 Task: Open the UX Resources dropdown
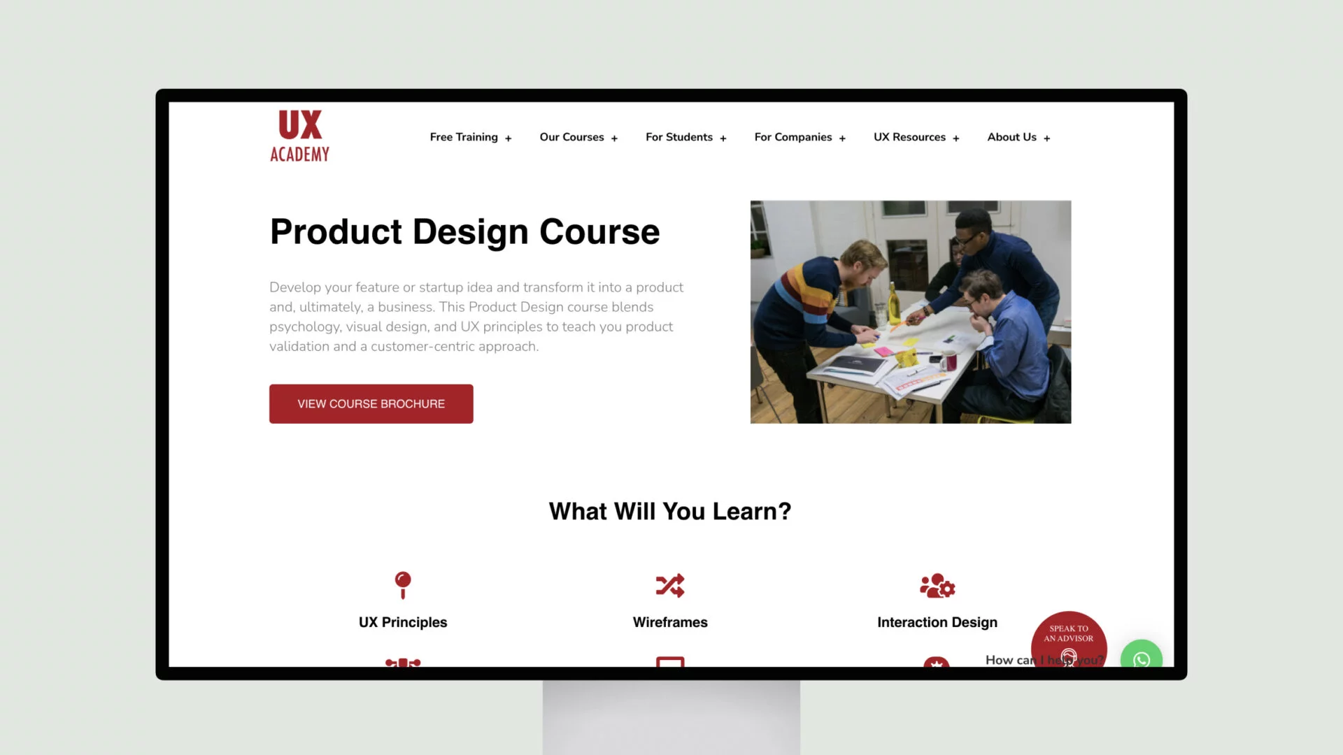(916, 136)
